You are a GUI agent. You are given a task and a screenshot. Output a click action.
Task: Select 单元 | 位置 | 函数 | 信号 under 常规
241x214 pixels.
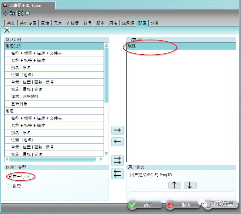(x=54, y=147)
